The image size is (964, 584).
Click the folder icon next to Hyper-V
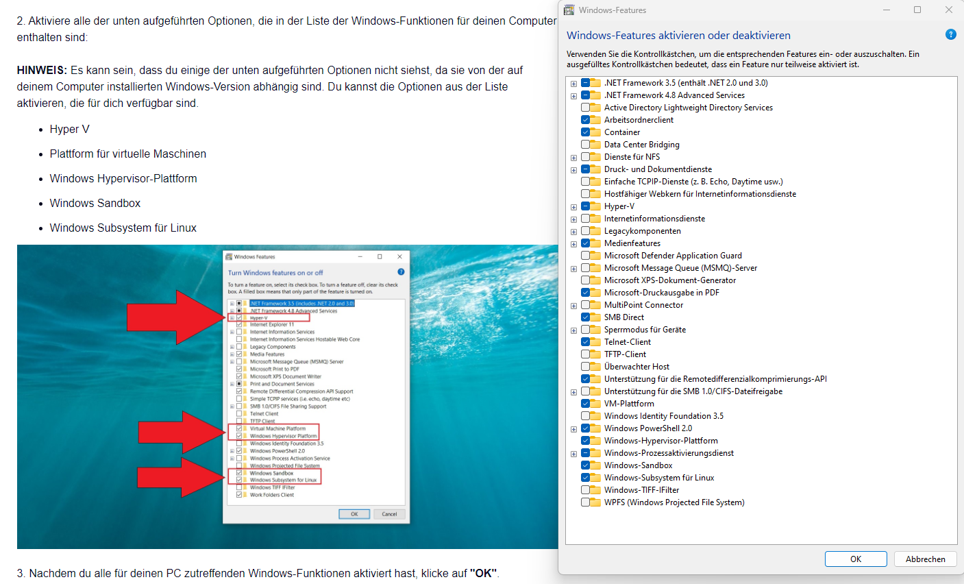point(596,206)
